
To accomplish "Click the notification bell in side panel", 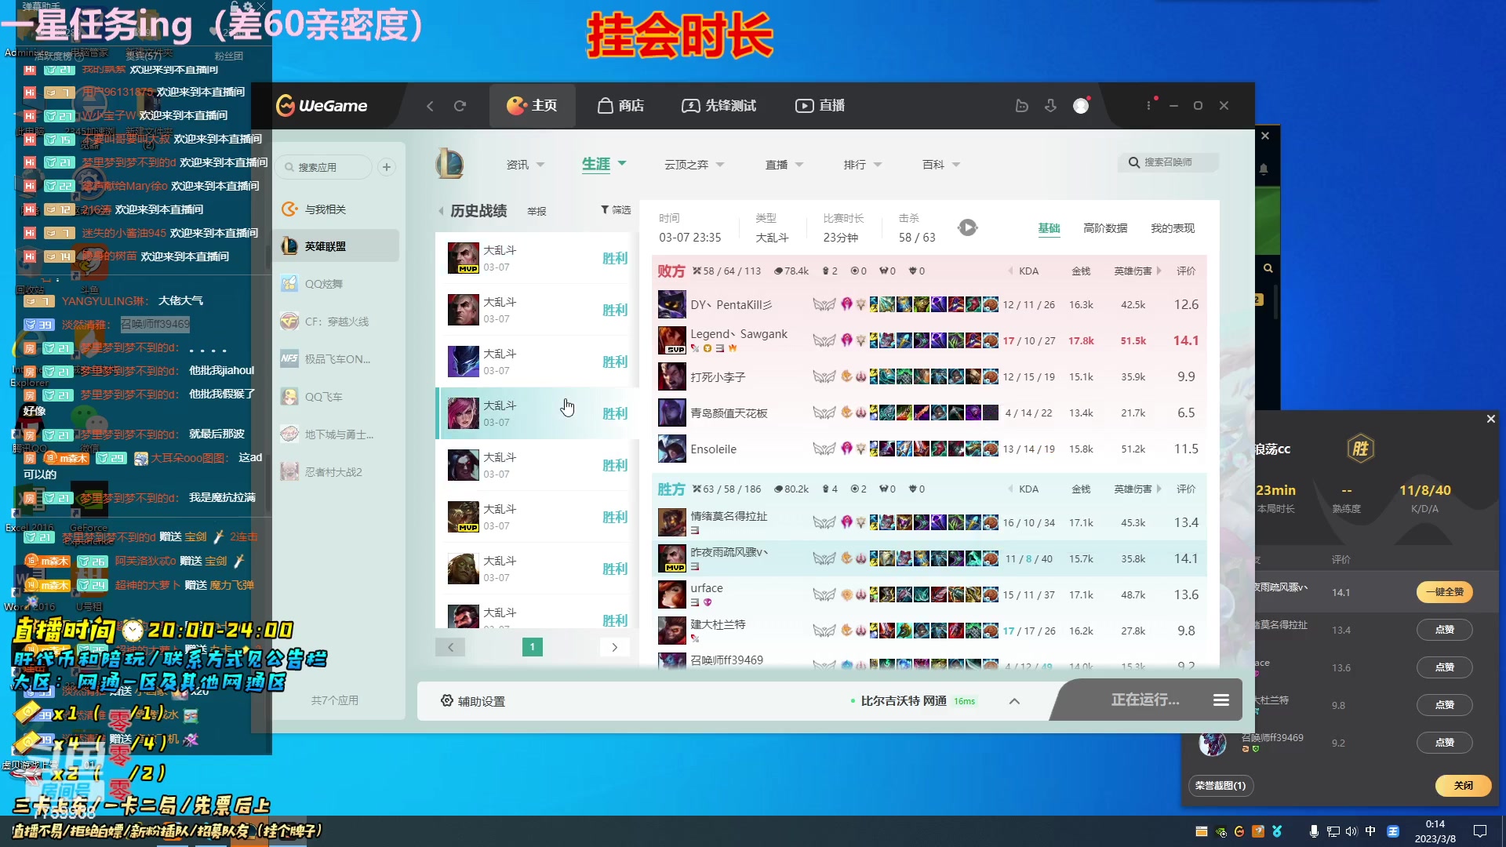I will (x=1264, y=169).
